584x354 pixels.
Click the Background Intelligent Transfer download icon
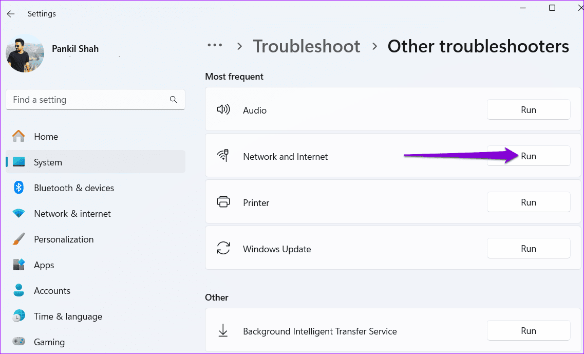click(x=223, y=330)
